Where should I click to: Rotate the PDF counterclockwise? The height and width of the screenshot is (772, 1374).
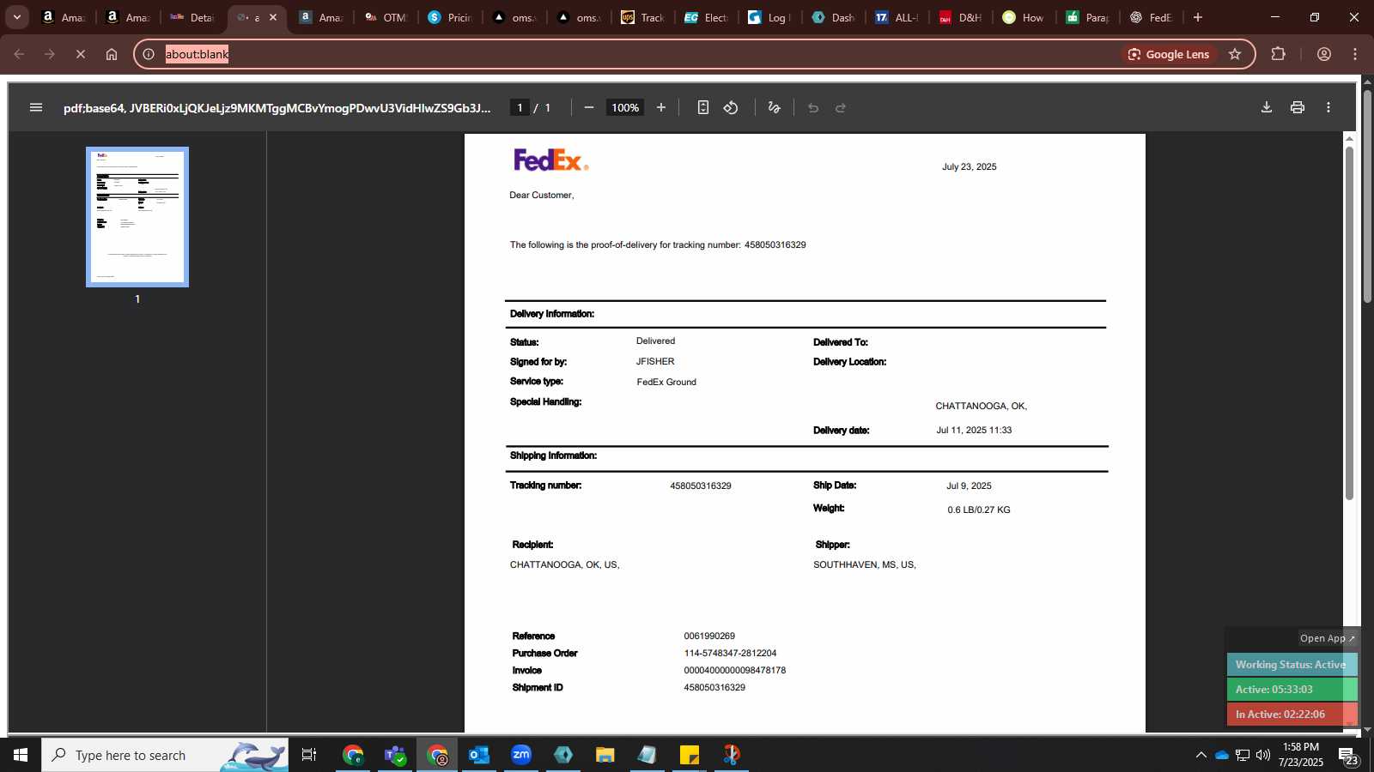(731, 107)
